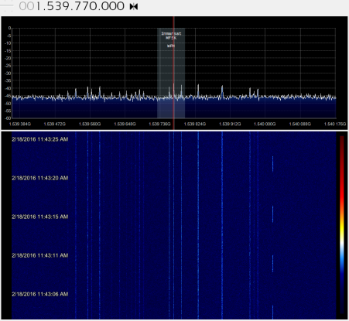The width and height of the screenshot is (349, 321).
Task: Select the Inmarsat bookmark label in the spectrum
Action: (x=171, y=33)
